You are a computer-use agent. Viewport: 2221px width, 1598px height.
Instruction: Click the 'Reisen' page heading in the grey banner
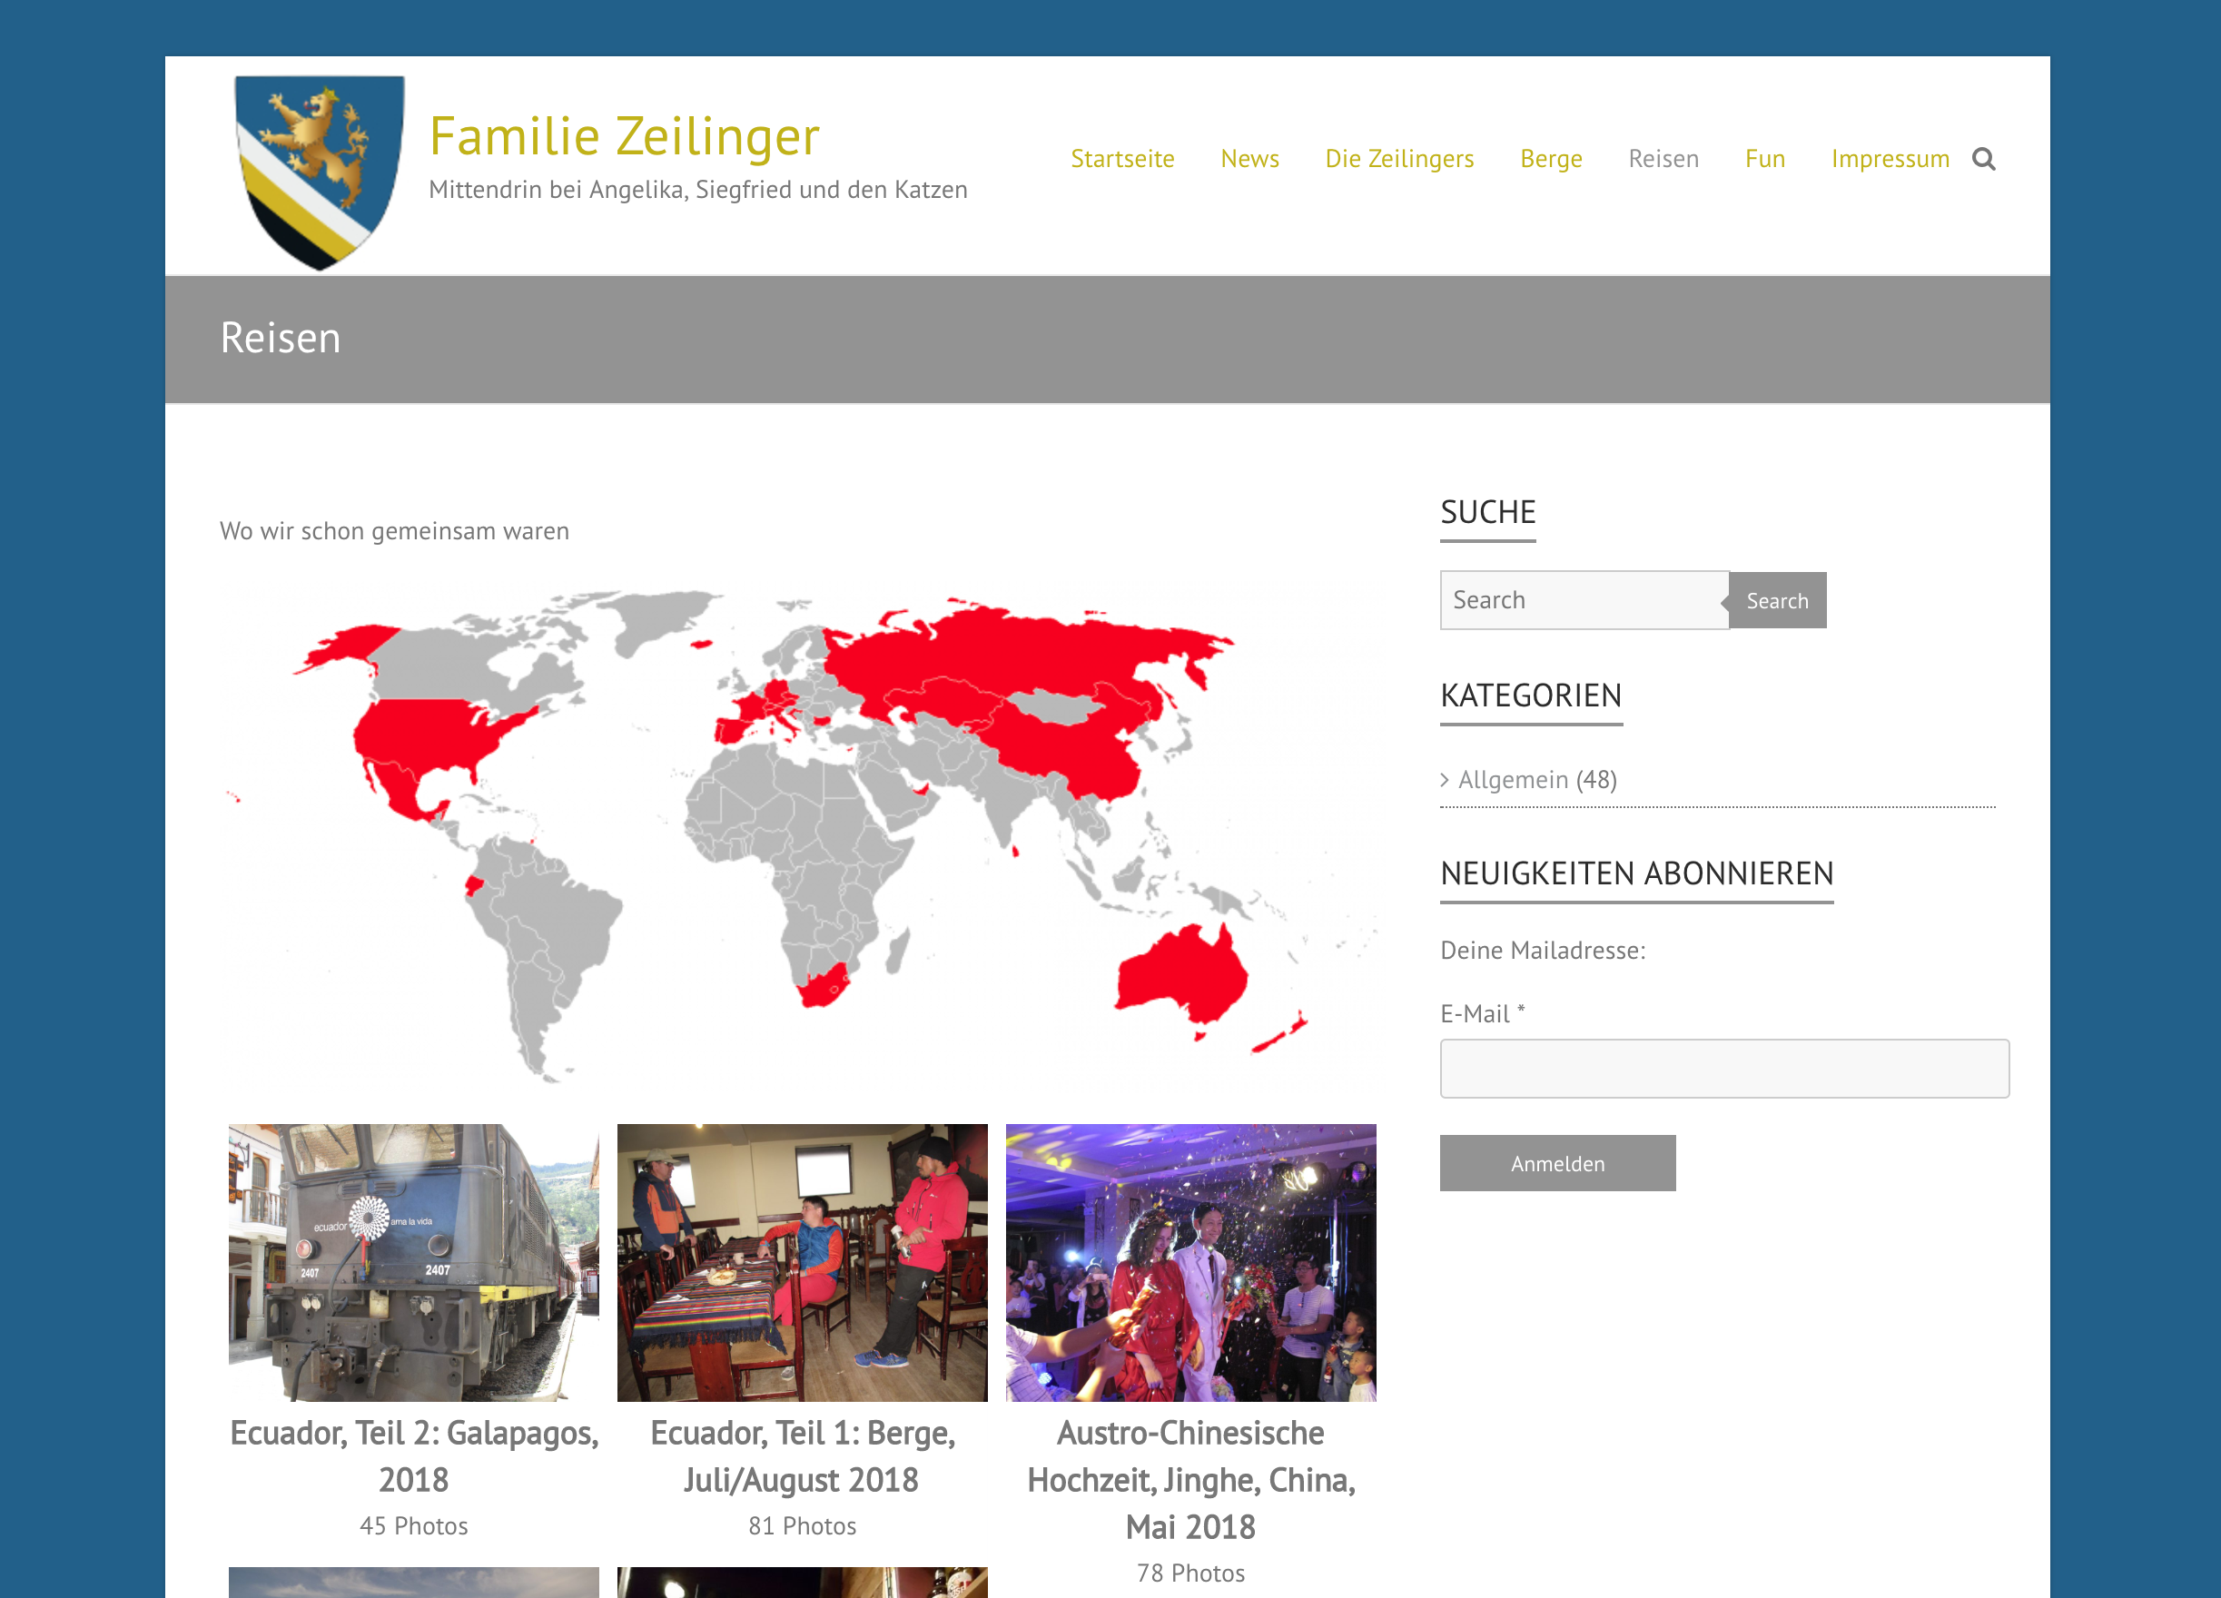[x=280, y=338]
